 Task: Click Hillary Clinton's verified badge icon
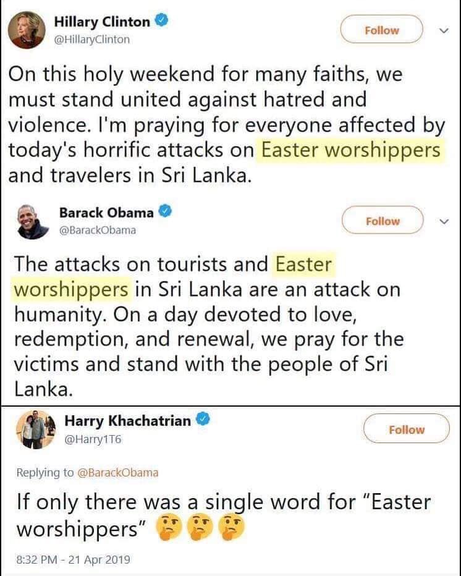coord(163,20)
